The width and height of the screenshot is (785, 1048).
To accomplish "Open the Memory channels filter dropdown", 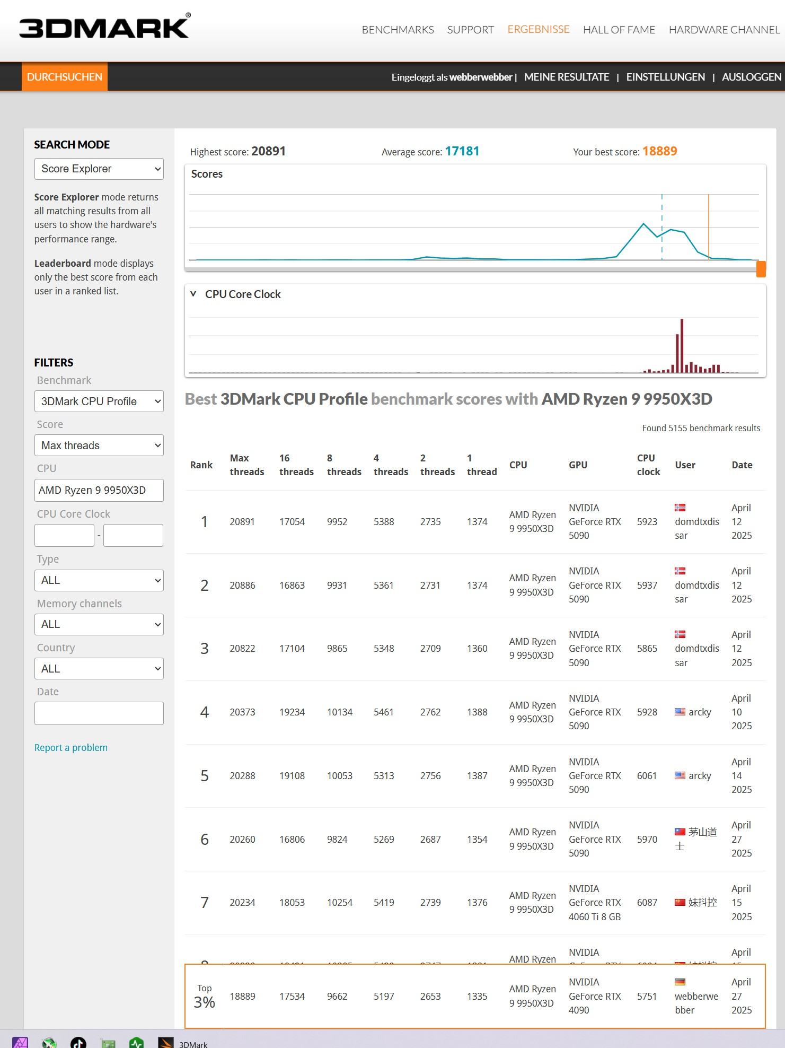I will pos(99,624).
